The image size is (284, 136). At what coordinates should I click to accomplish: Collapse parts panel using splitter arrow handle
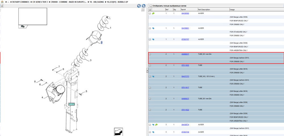pos(147,71)
